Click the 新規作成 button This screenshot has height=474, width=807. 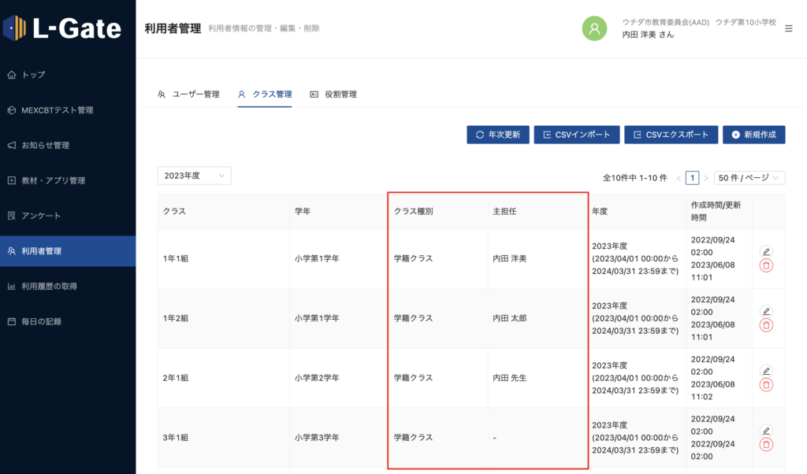[x=753, y=135]
